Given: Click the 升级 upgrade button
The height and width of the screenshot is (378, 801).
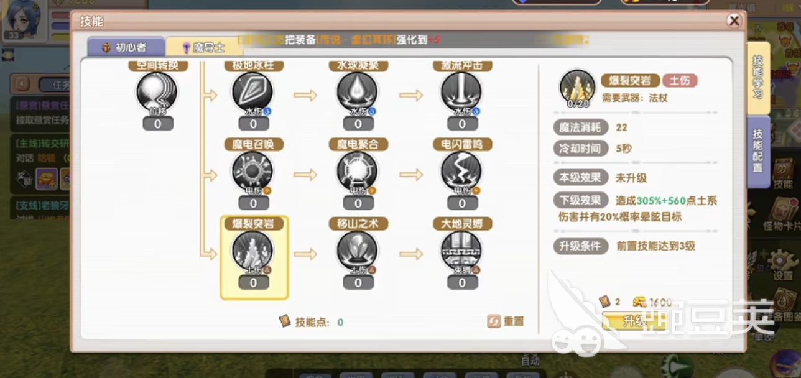Looking at the screenshot, I should point(634,322).
